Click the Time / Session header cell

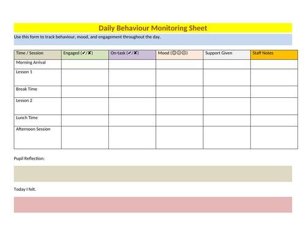tap(38, 55)
